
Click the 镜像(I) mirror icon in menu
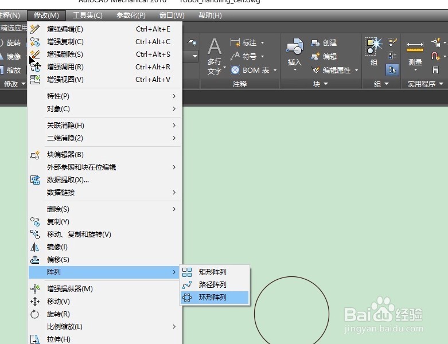35,247
